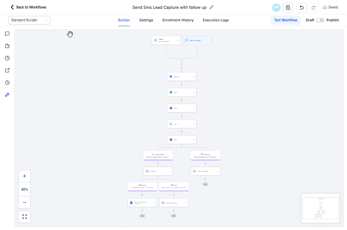347x230 pixels.
Task: Click the minimap thumbnail in bottom corner
Action: tap(320, 208)
